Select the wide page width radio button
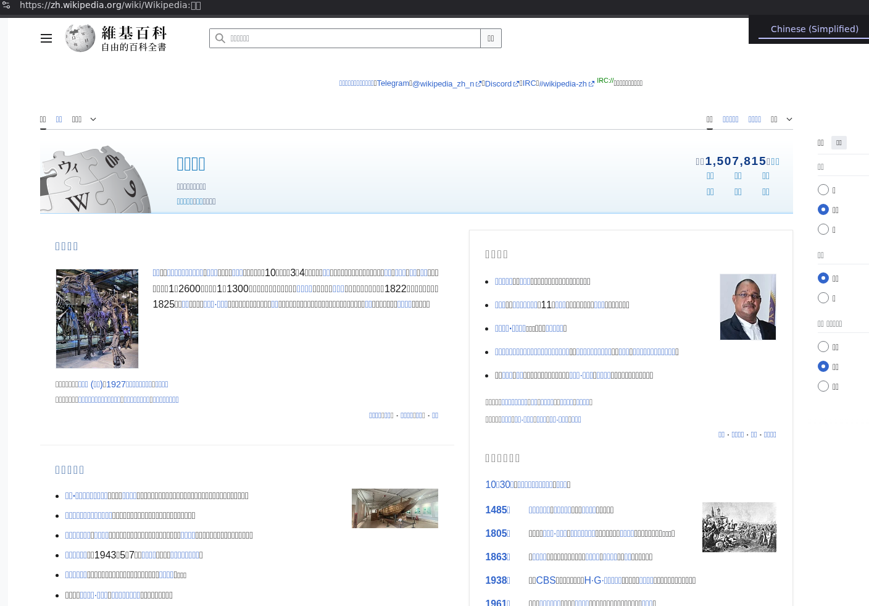Image resolution: width=869 pixels, height=606 pixels. [823, 298]
